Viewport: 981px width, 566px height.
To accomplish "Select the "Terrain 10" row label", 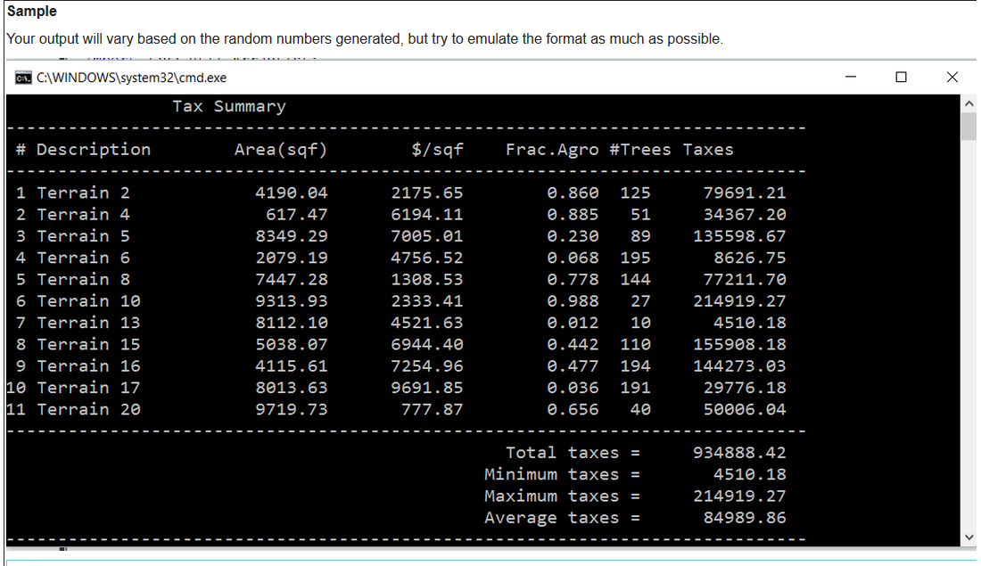I will tap(88, 300).
